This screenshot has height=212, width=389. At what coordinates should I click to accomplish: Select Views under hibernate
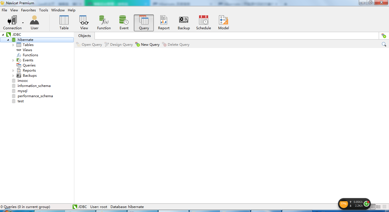click(x=27, y=50)
